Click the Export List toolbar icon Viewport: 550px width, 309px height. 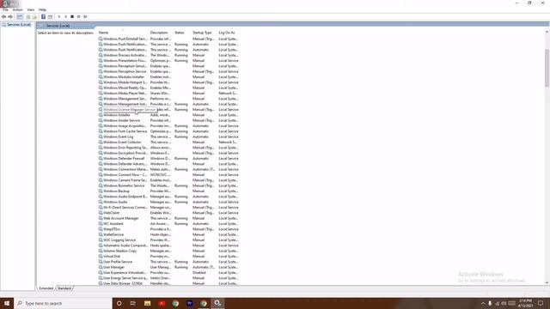pos(34,17)
